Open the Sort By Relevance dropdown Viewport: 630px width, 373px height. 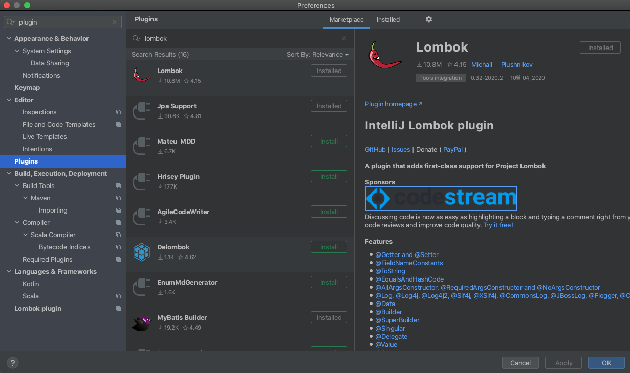click(x=317, y=54)
